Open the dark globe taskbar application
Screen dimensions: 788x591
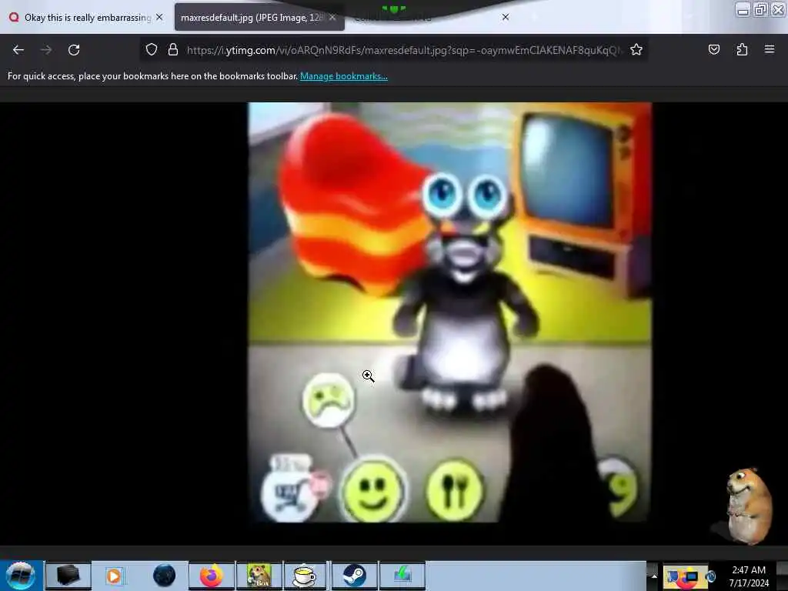(164, 576)
